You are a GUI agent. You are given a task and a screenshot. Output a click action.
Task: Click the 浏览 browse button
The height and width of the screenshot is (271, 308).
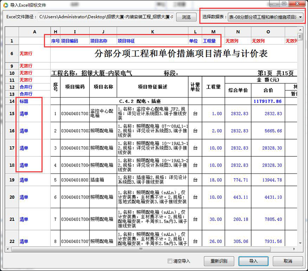point(186,17)
